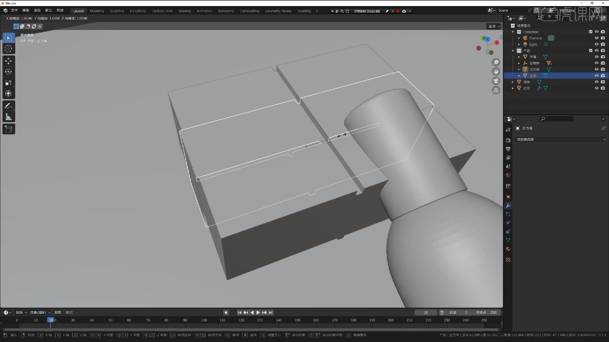Switch to the UV Editing workspace tab
The width and height of the screenshot is (609, 342).
(x=138, y=11)
